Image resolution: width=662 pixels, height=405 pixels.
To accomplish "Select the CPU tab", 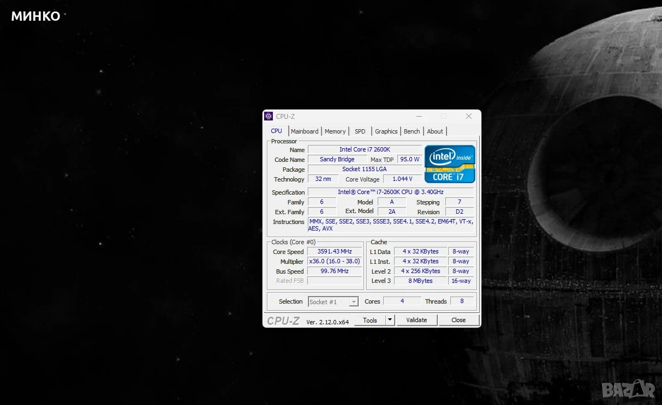I will [x=277, y=131].
